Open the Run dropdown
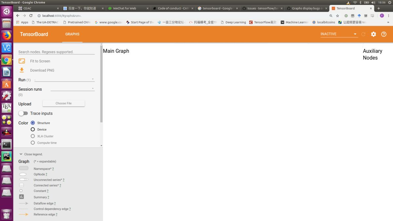Screen dimensions: 393x221 click(65, 80)
